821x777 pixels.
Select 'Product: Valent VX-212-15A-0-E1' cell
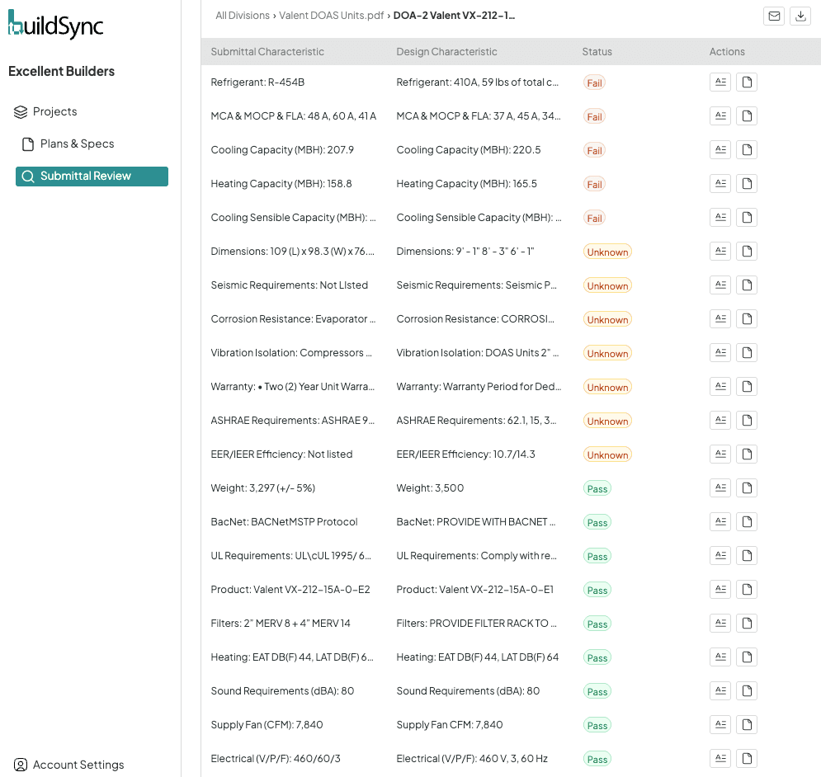(475, 589)
